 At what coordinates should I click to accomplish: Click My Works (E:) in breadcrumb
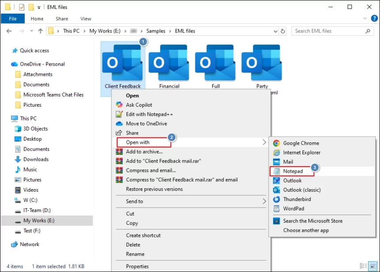105,31
